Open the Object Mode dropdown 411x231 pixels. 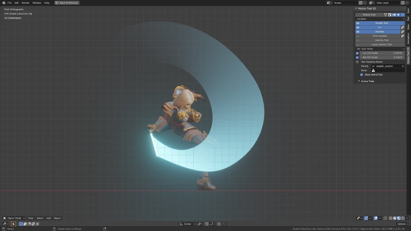(14, 218)
